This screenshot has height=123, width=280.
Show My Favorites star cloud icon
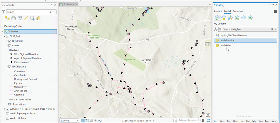point(224,18)
